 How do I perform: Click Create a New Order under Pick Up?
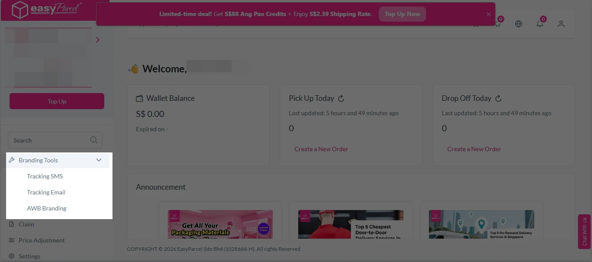pos(321,149)
